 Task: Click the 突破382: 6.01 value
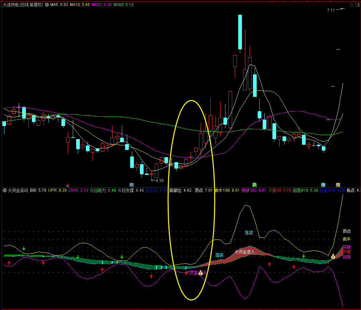(x=254, y=190)
